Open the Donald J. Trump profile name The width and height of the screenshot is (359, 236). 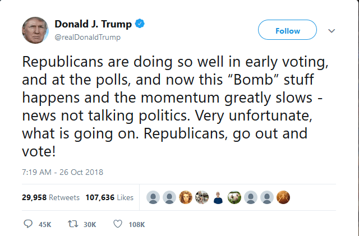pos(93,24)
